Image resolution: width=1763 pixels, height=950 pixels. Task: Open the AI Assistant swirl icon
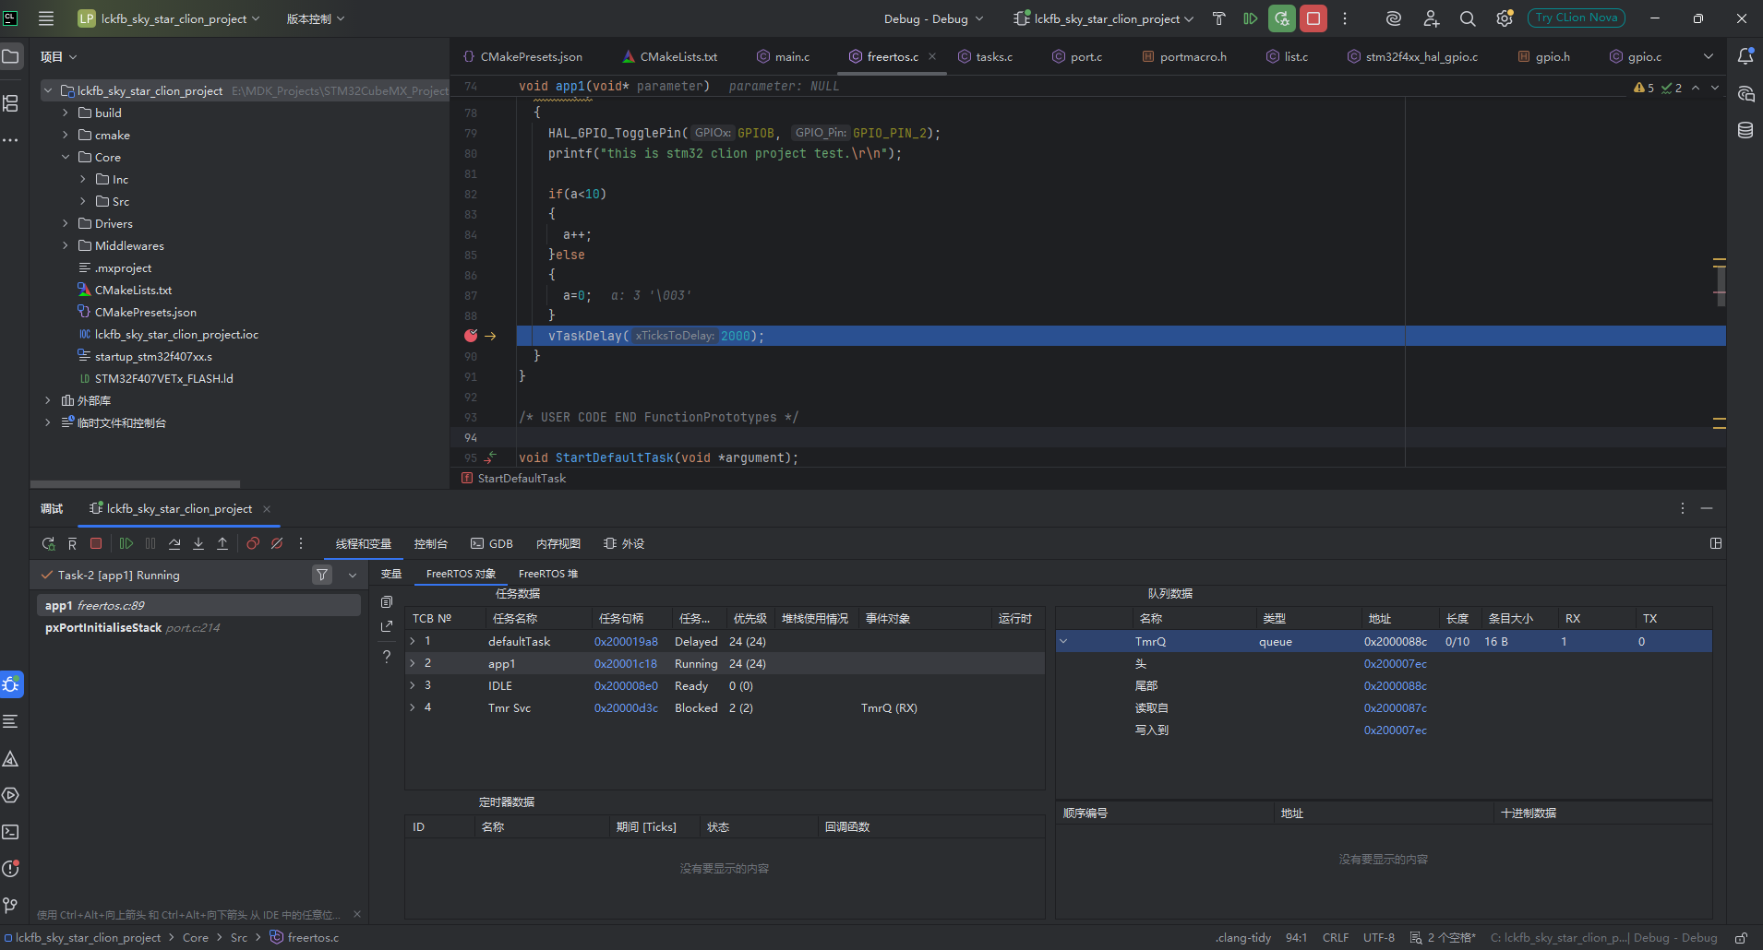coord(1393,18)
